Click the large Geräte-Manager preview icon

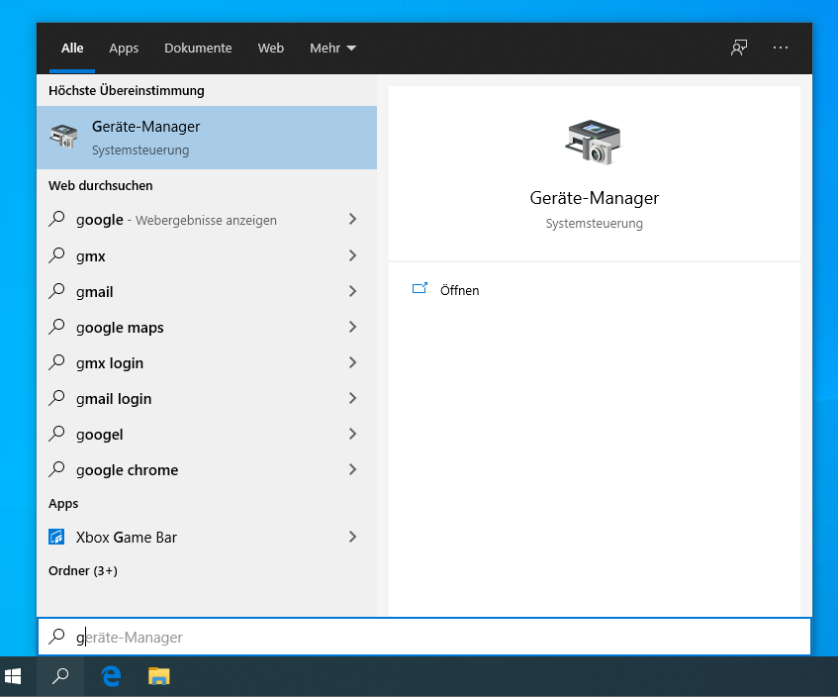coord(594,142)
